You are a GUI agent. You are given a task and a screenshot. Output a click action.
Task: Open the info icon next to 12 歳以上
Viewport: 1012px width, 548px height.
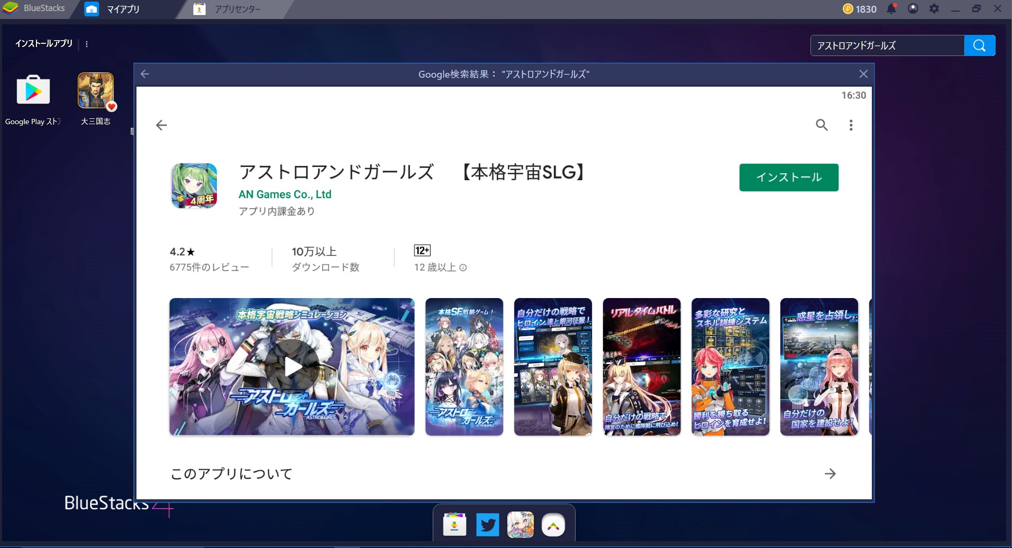pos(463,268)
